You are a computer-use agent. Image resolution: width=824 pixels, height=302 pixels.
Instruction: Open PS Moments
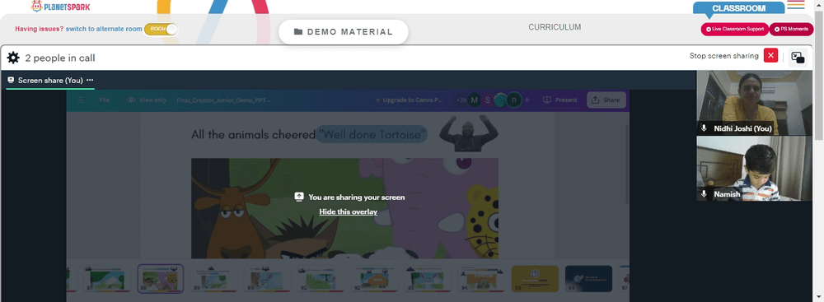tap(791, 30)
